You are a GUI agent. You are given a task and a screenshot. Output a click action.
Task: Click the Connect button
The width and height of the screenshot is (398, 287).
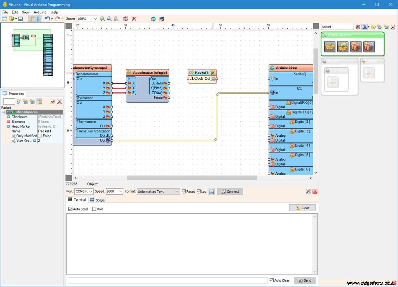pyautogui.click(x=231, y=191)
